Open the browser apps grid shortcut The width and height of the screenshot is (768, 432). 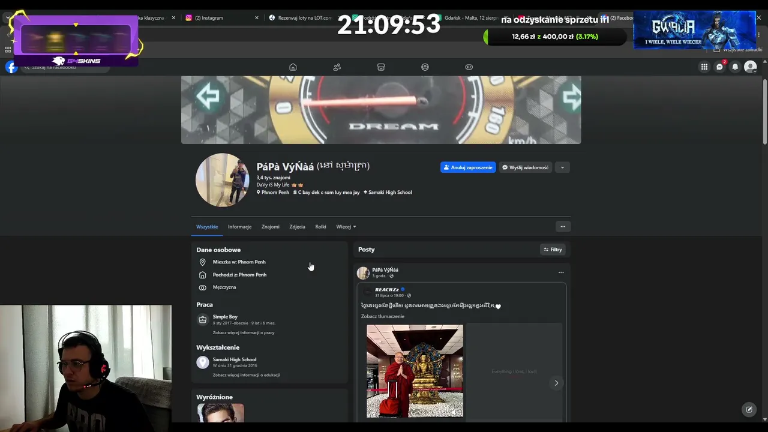(x=8, y=50)
